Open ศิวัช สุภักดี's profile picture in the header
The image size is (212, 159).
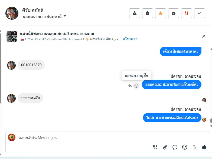tap(12, 13)
